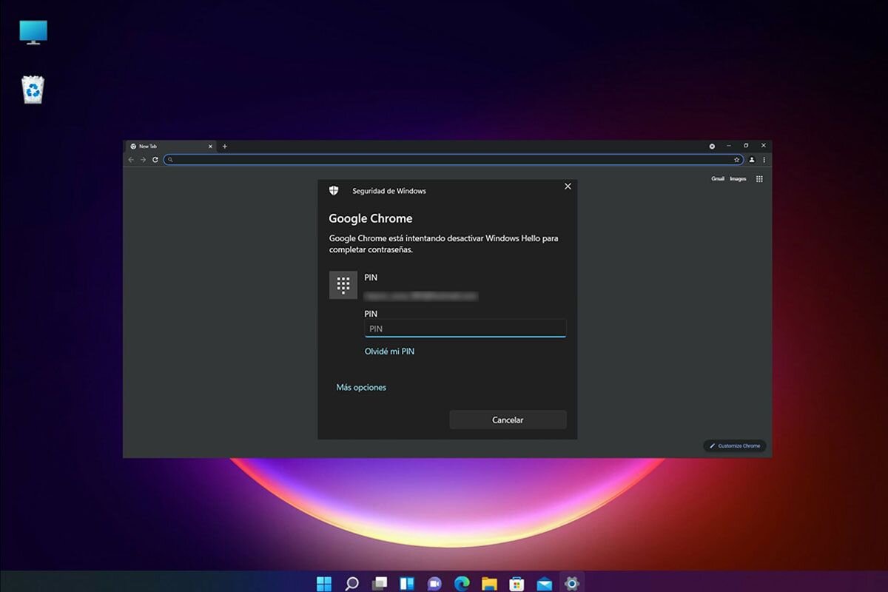Open Settings gear on the taskbar
The height and width of the screenshot is (592, 888).
pos(571,583)
